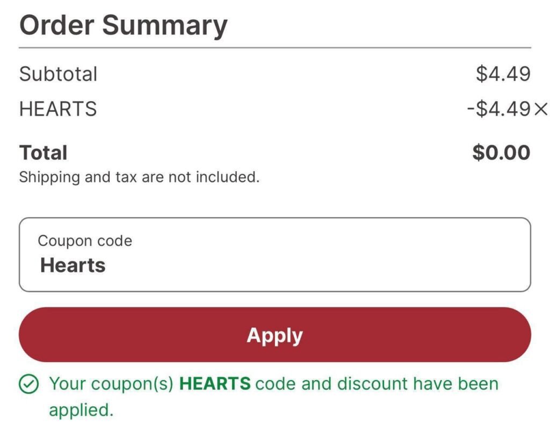The width and height of the screenshot is (550, 433).
Task: Click the $4.49 subtotal amount
Action: [x=503, y=74]
